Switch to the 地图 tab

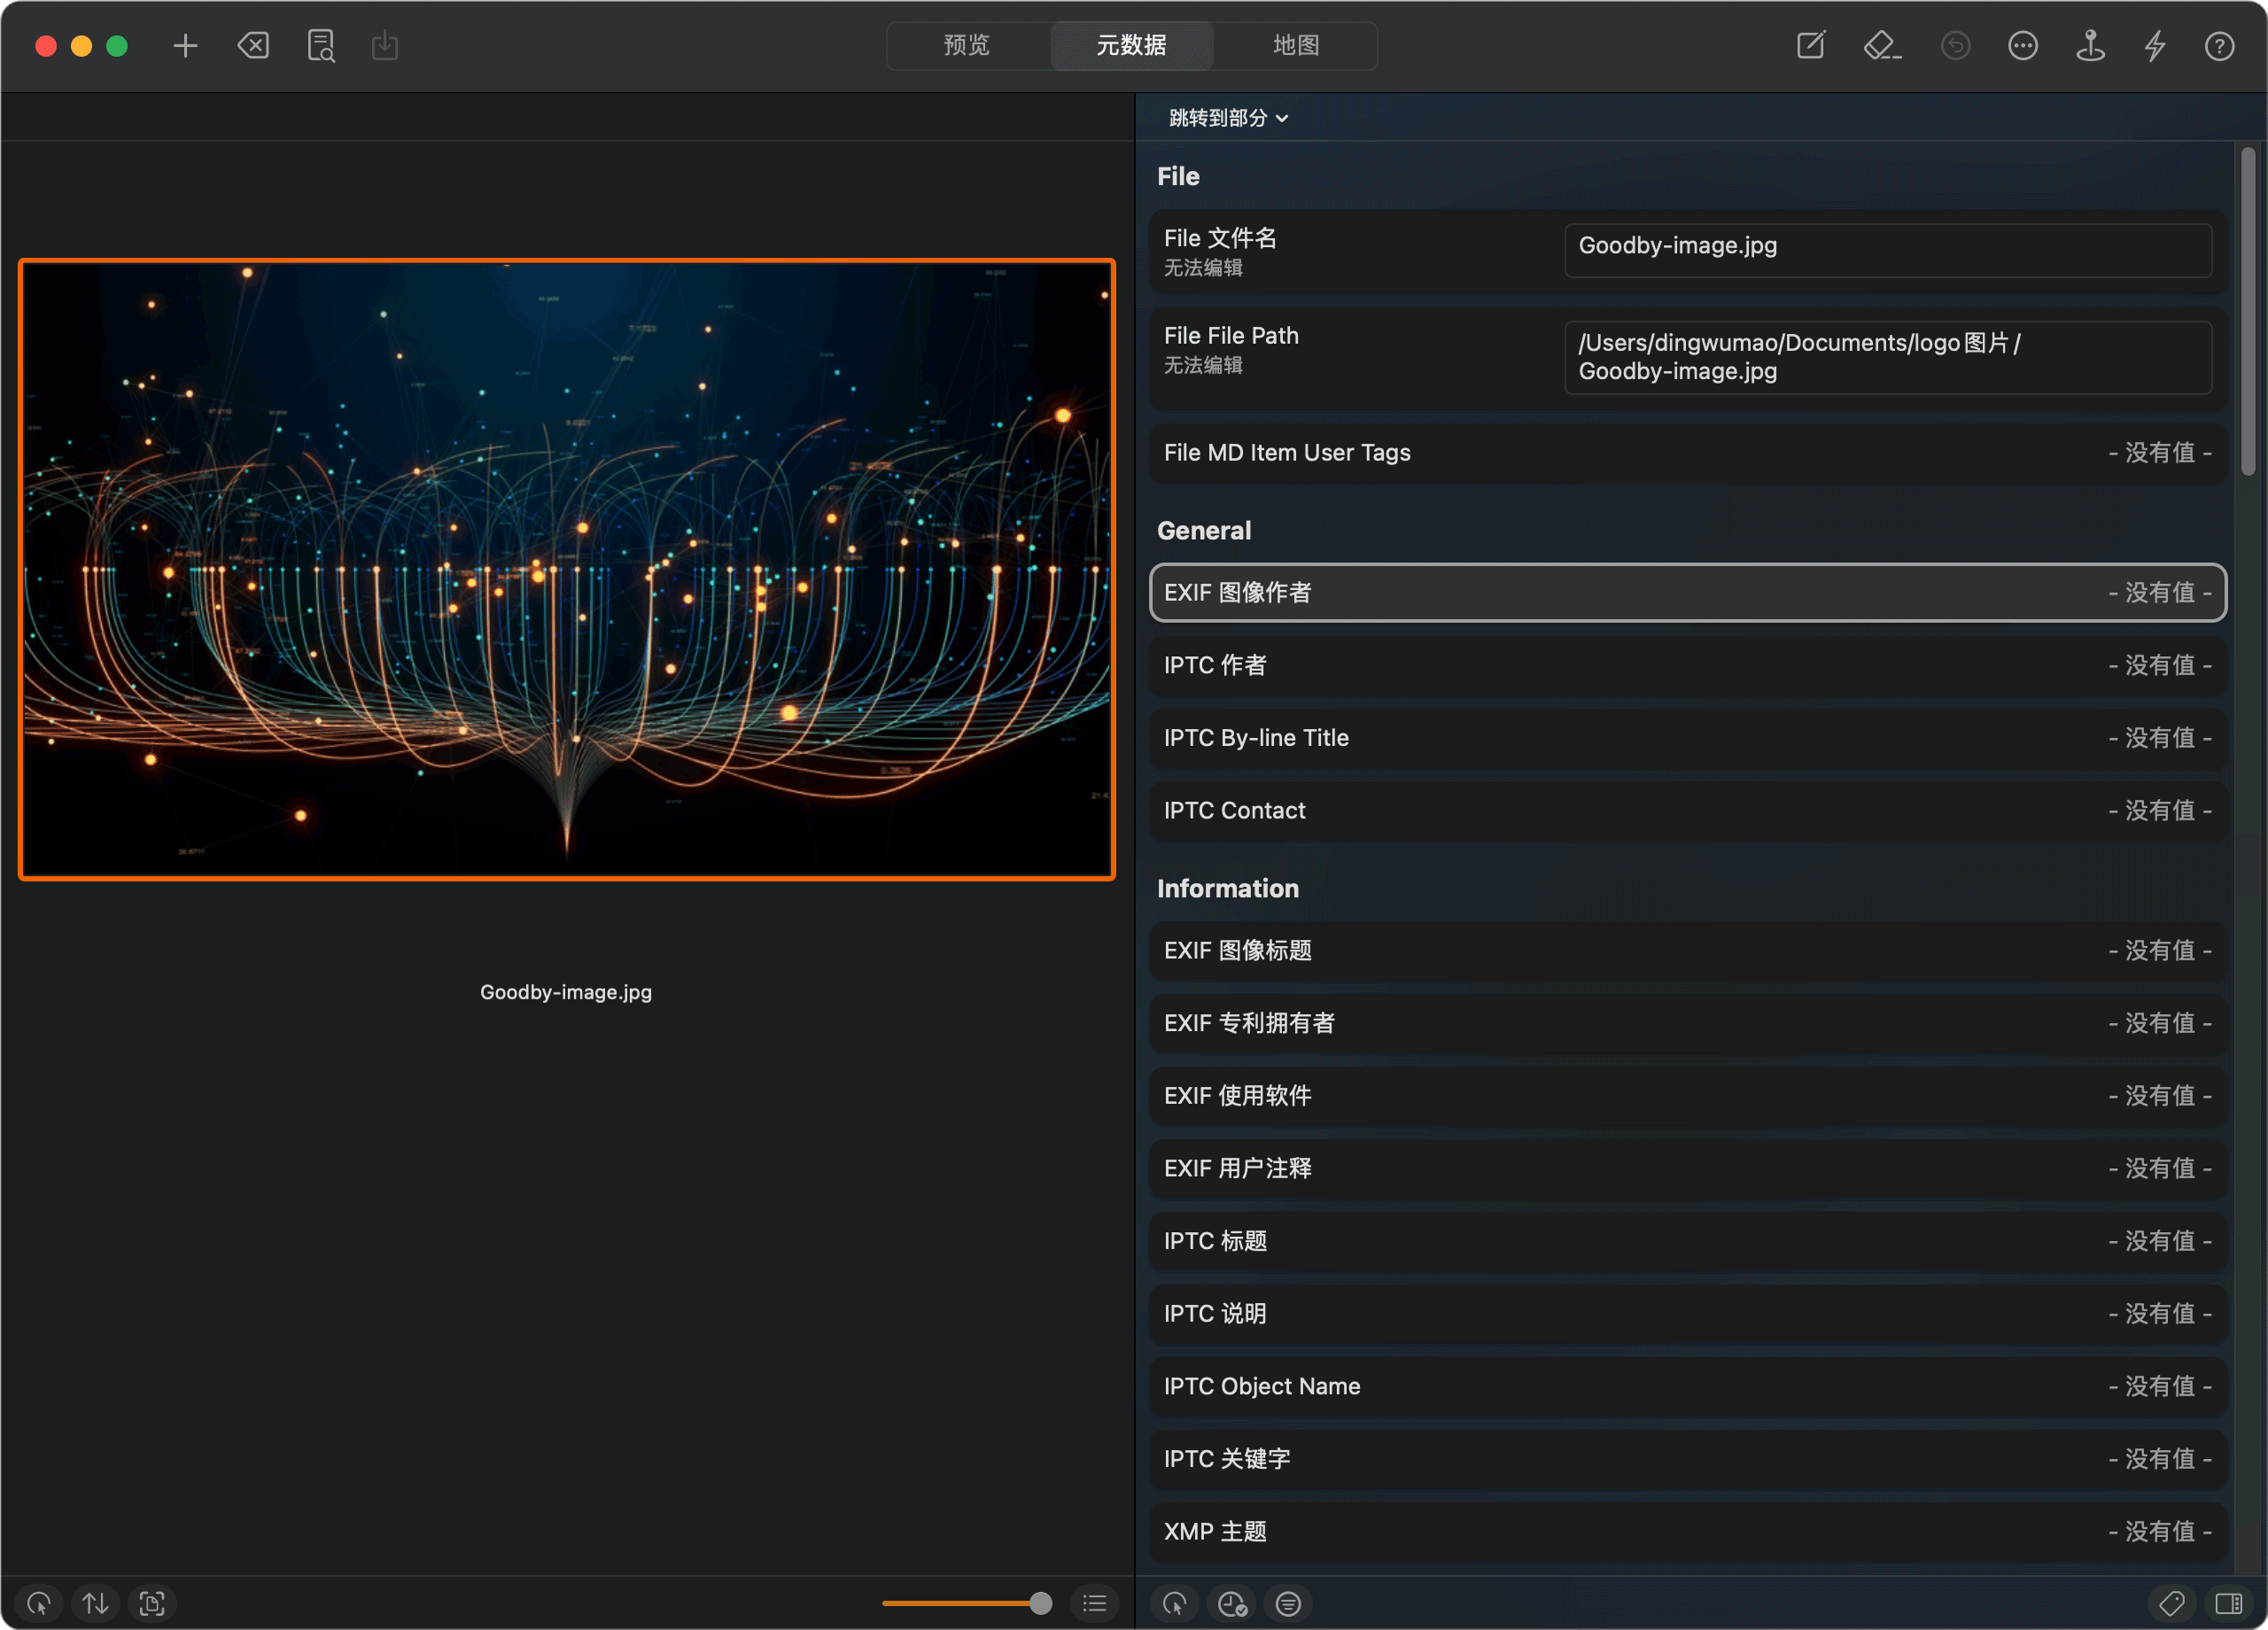[x=1295, y=46]
